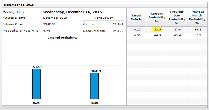Select the 0.25 target rate table cell
Image resolution: width=209 pixels, height=110 pixels.
[x=137, y=29]
